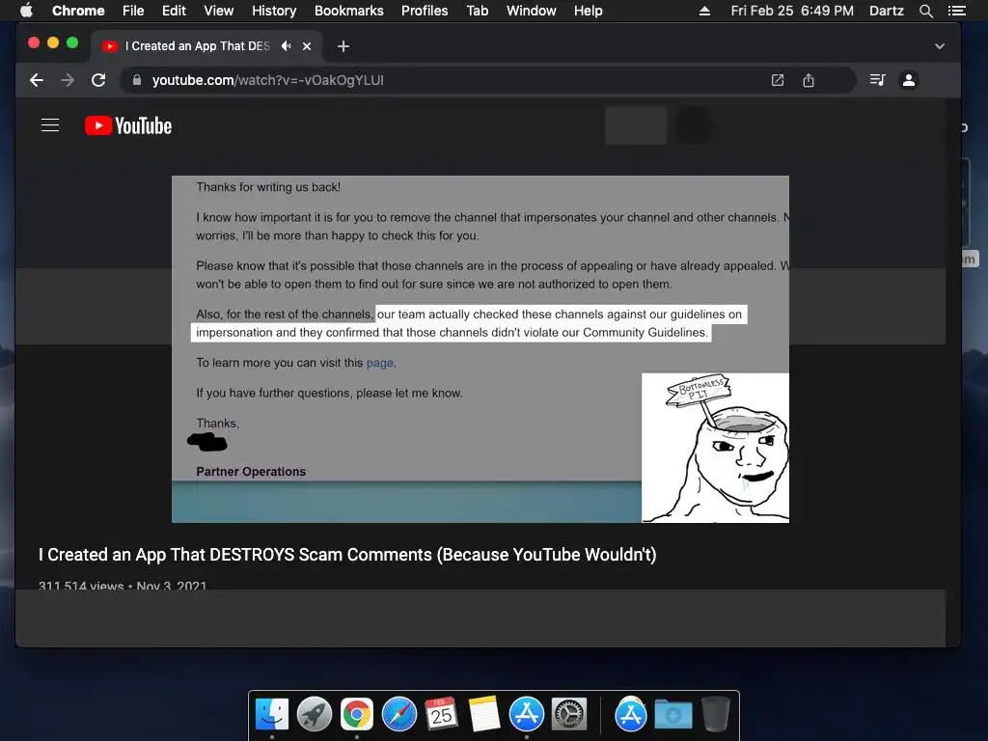Click the Dartz user name in menu bar
This screenshot has width=988, height=741.
[887, 11]
